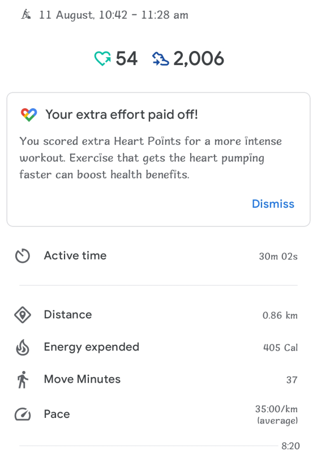
Task: Tap the Active time clock icon
Action: click(23, 256)
